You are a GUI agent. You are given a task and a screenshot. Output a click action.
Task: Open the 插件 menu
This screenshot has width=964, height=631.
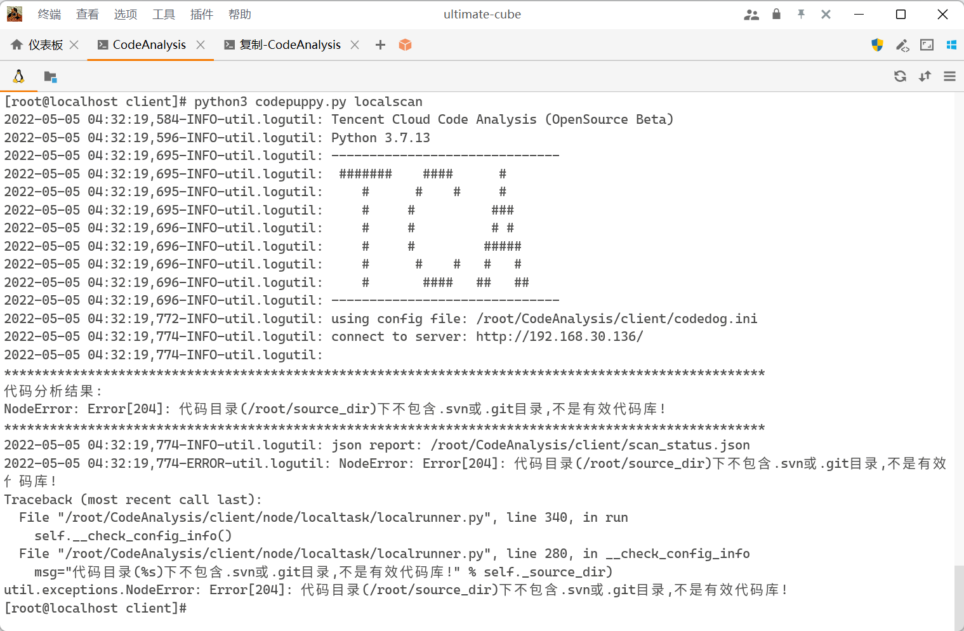(x=201, y=14)
